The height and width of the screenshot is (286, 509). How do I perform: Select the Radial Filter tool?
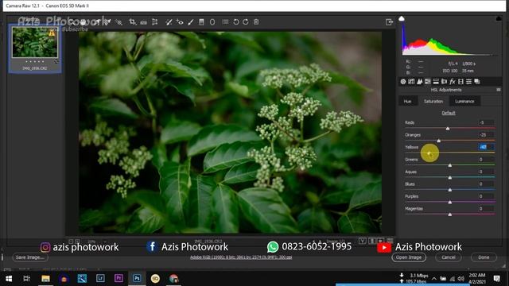pyautogui.click(x=212, y=22)
